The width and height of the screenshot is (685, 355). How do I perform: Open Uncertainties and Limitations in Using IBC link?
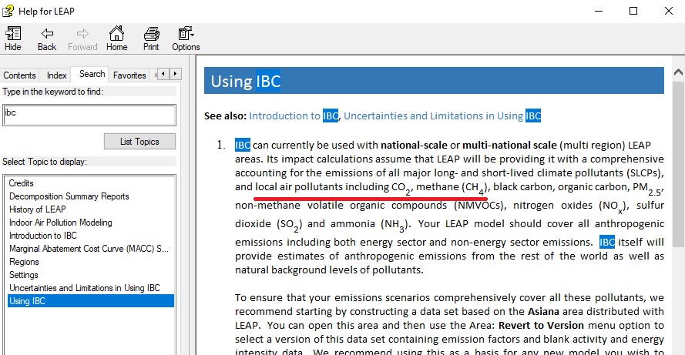coord(442,116)
